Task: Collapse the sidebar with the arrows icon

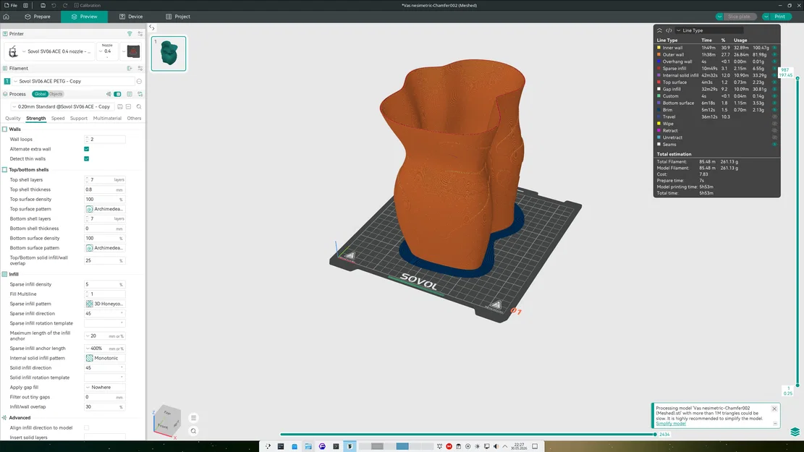Action: [x=152, y=27]
